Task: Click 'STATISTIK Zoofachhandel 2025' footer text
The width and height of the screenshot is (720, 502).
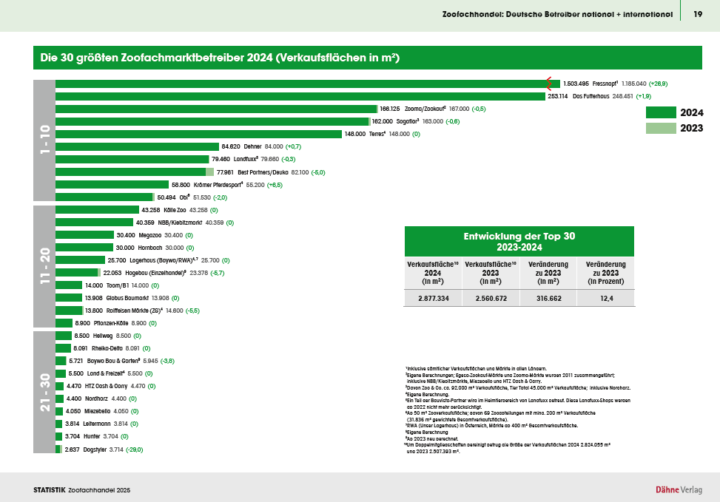Action: 81,490
